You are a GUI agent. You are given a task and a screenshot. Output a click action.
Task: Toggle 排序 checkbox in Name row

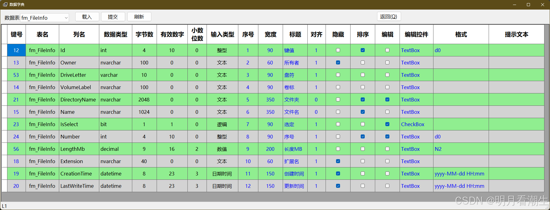[363, 112]
